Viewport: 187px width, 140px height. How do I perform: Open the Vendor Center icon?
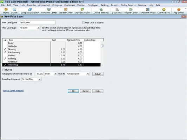[66, 11]
